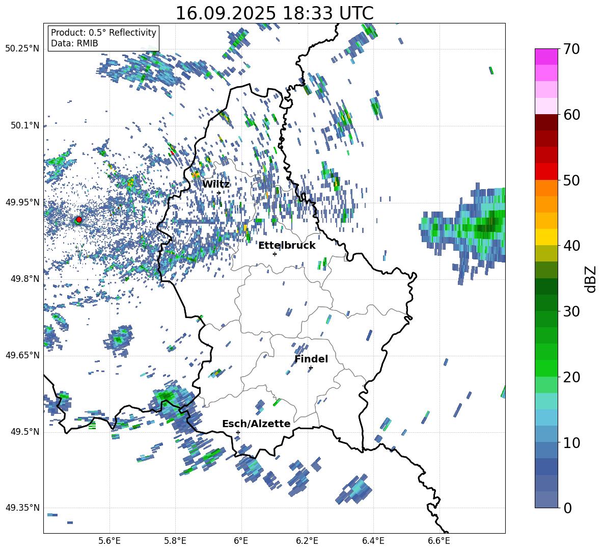Click the 'Data: RMIB' text

pyautogui.click(x=74, y=43)
